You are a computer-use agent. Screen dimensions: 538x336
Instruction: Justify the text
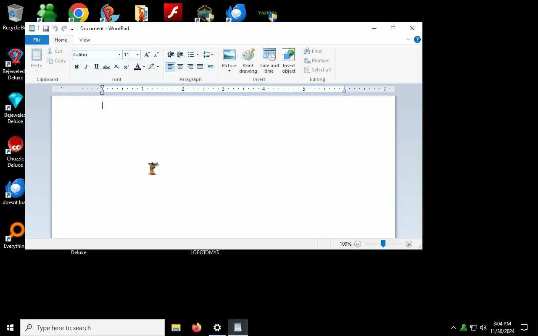coord(200,67)
